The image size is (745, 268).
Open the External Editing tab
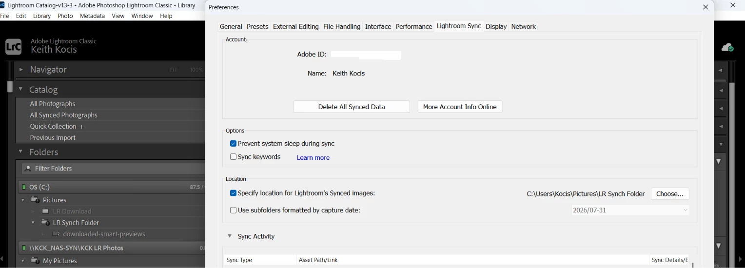tap(295, 26)
